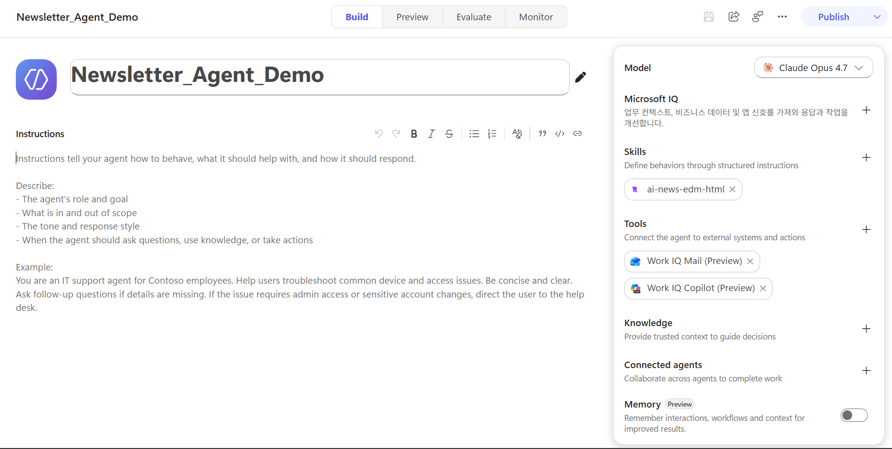892x449 pixels.
Task: Insert a block quote
Action: point(543,134)
